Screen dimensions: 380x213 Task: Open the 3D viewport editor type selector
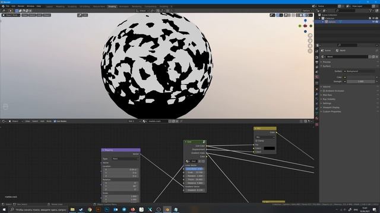point(4,11)
